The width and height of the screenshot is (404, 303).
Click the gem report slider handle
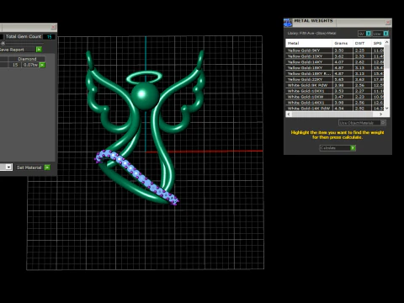click(3, 43)
